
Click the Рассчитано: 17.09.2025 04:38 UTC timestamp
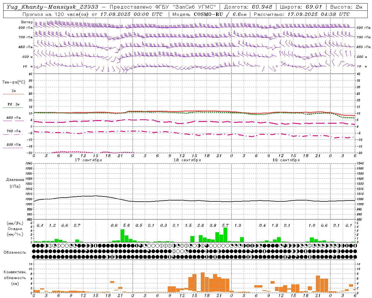tap(302, 14)
